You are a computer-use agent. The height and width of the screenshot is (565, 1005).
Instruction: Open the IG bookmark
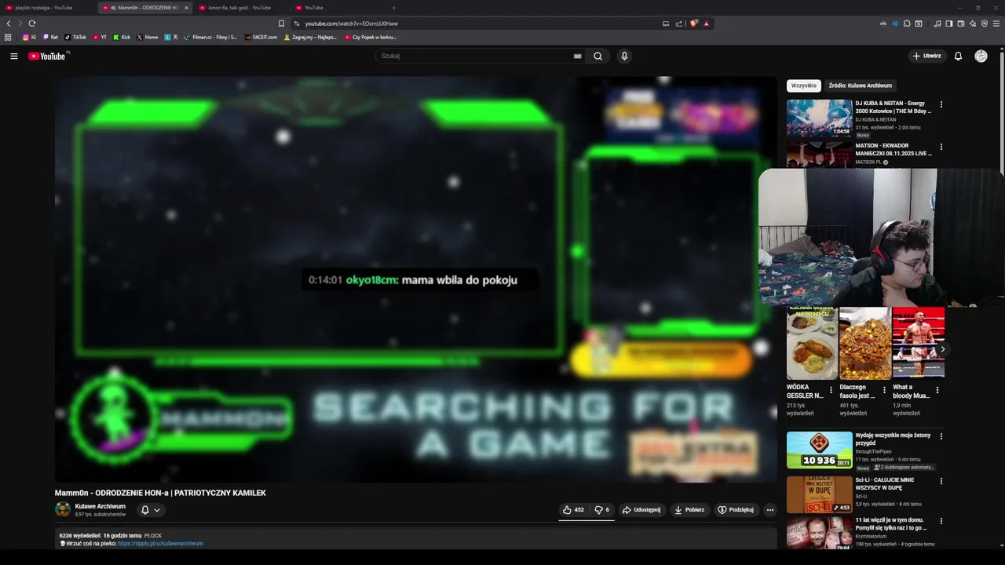pos(29,37)
